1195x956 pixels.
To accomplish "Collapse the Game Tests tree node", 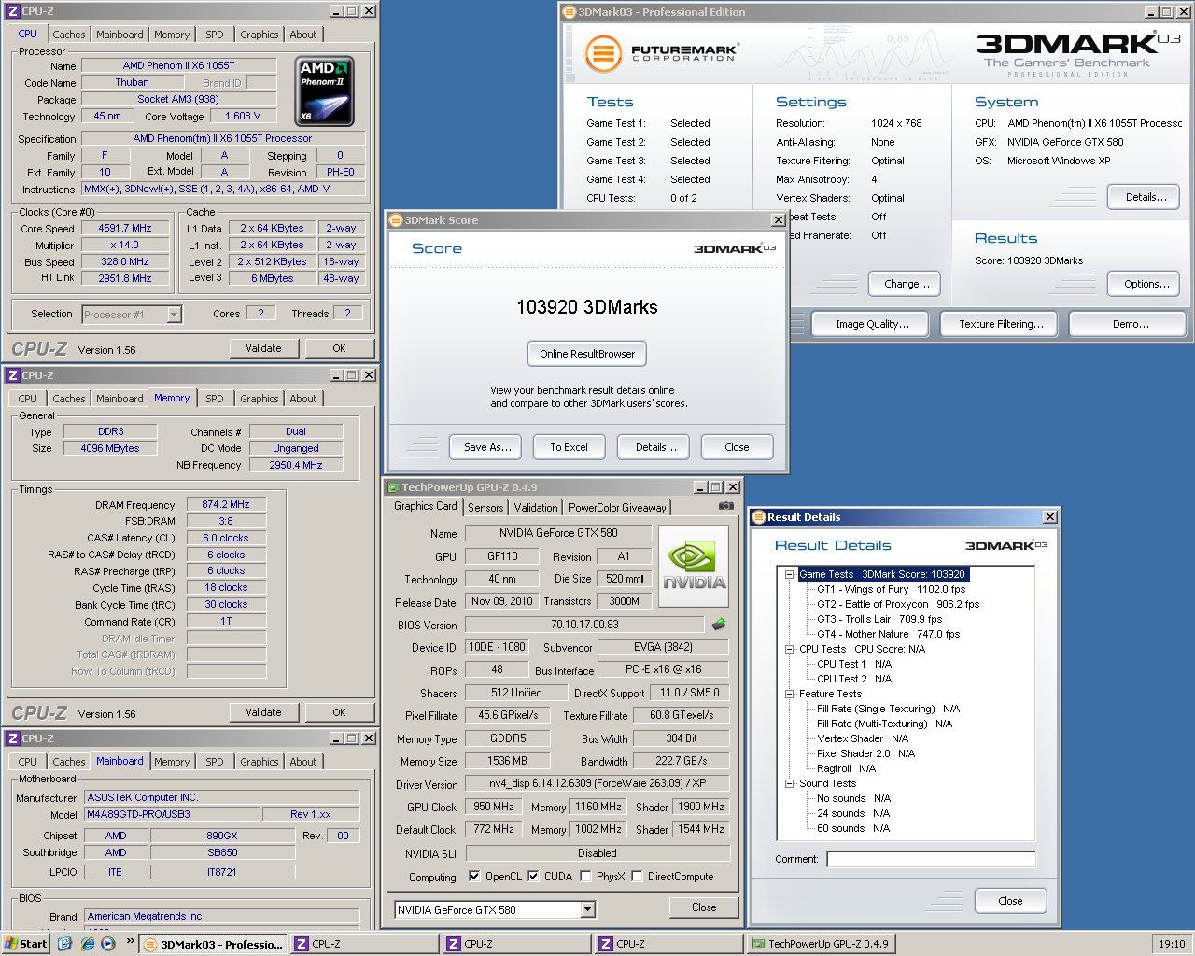I will (789, 574).
